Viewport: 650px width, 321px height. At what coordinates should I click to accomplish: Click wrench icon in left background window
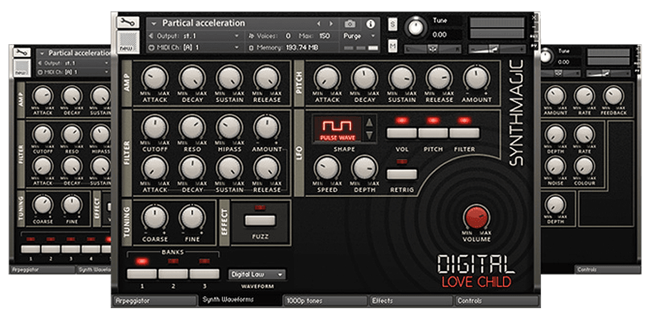[x=21, y=53]
